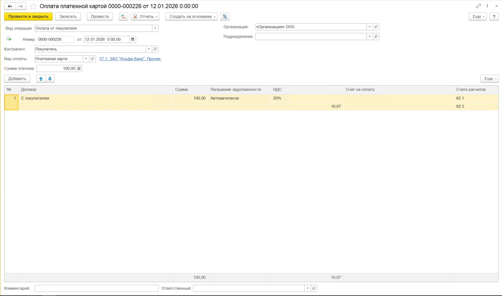Screen dimensions: 502x296
Task: Expand Контрагент dropdown list
Action: (149, 49)
